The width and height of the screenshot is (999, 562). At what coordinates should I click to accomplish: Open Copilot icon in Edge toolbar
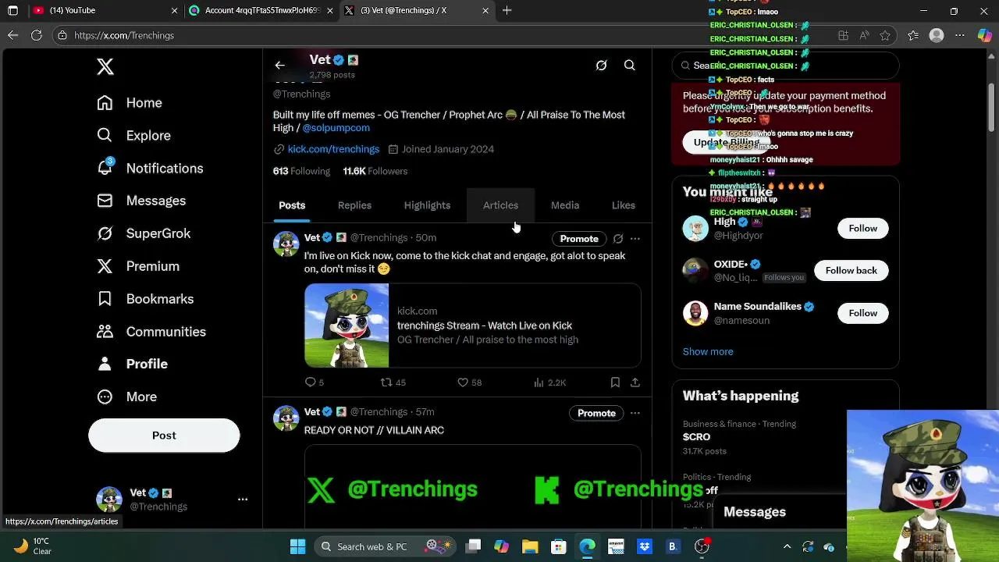(x=985, y=35)
